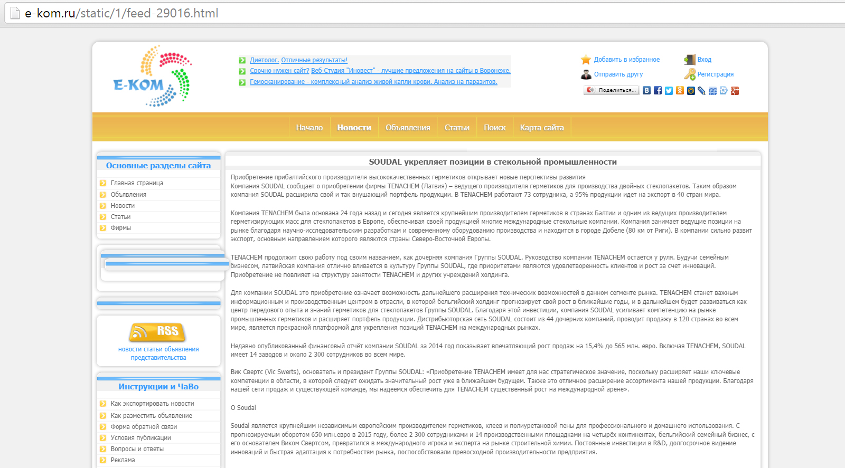Click the представительства RSS link

click(x=158, y=358)
